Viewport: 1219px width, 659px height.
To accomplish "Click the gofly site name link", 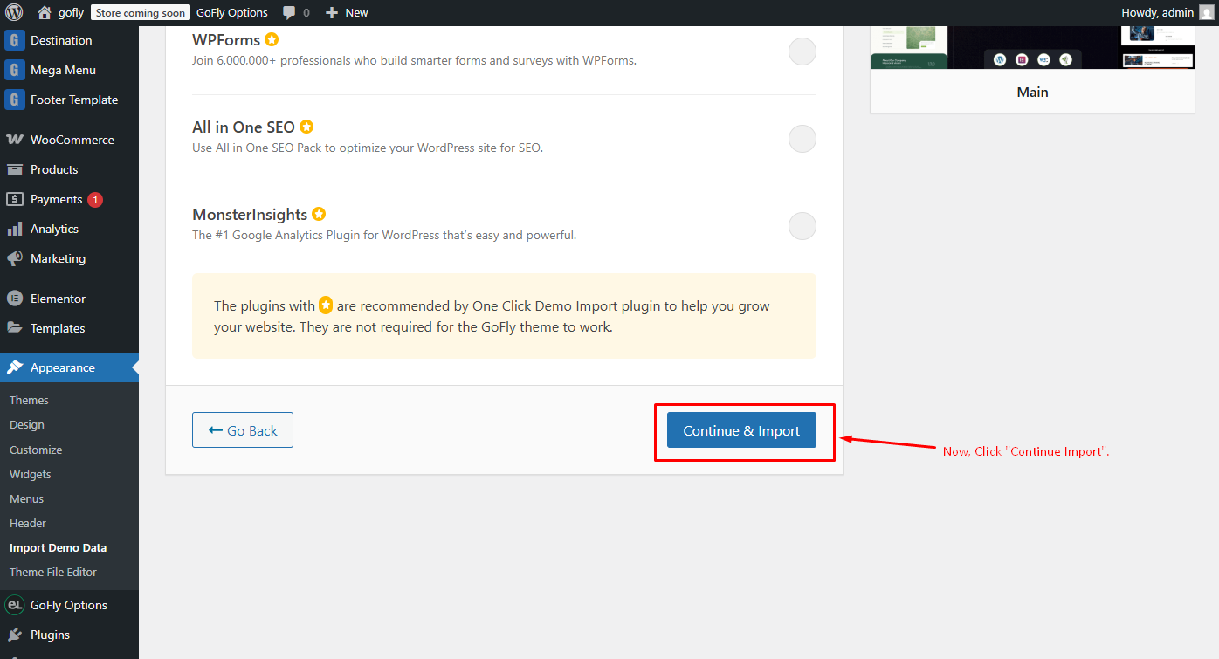I will click(x=71, y=13).
